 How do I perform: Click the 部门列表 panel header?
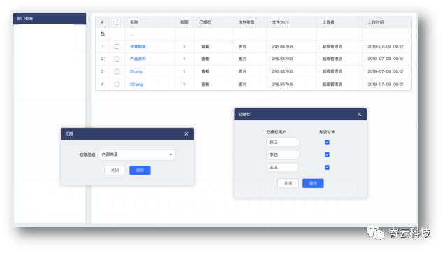pyautogui.click(x=50, y=18)
